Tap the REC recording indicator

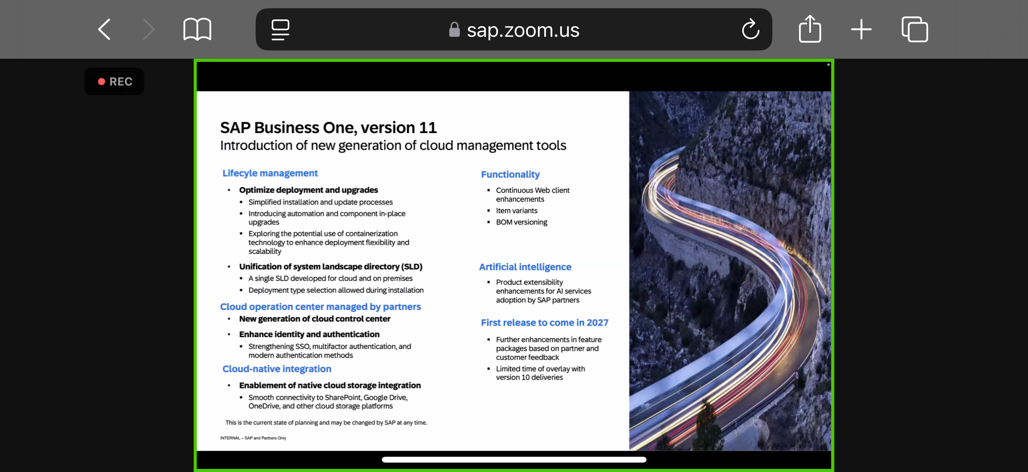(114, 82)
